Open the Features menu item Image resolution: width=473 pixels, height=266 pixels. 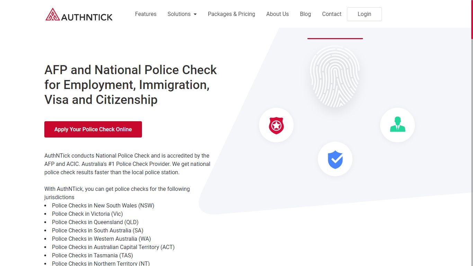146,14
